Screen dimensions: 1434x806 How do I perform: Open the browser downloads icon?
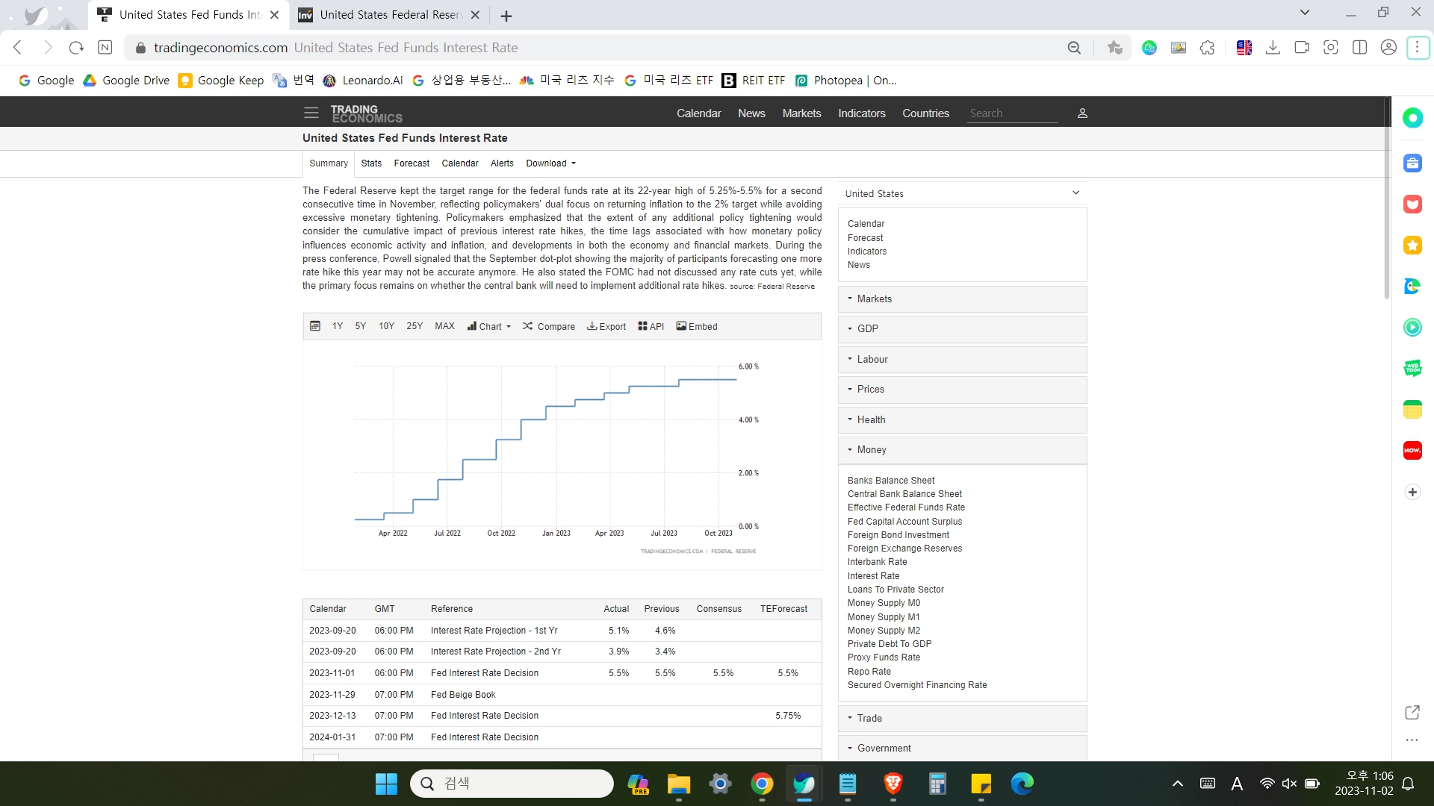click(1273, 48)
